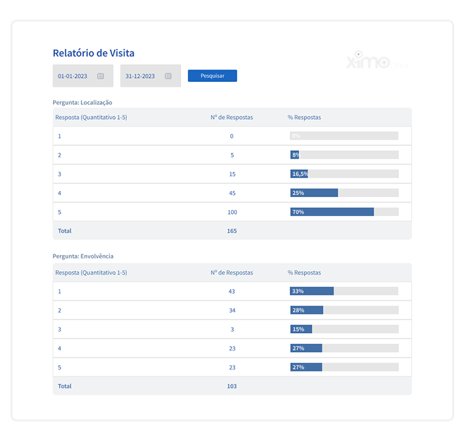Click the response count 45 in Localização
Screen dimensions: 464x441
tap(232, 193)
